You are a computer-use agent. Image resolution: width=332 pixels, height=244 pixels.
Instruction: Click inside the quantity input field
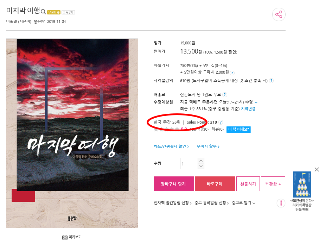[189, 163]
